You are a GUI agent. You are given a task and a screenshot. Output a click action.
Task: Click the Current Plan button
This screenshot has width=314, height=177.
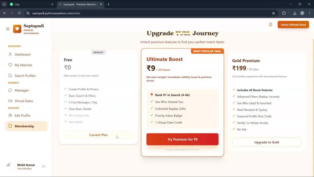pyautogui.click(x=98, y=135)
